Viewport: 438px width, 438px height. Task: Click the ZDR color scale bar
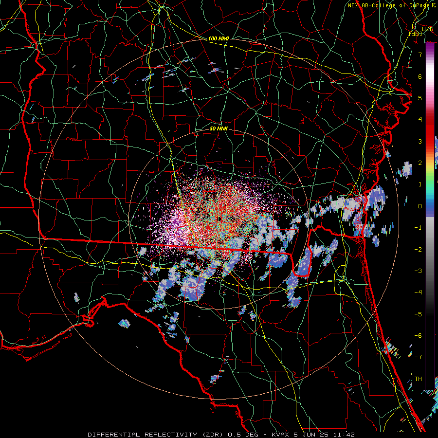430,217
